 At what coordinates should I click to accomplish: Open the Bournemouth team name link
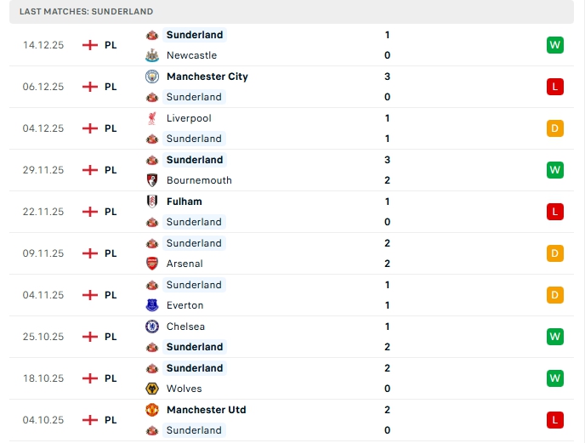pyautogui.click(x=199, y=180)
